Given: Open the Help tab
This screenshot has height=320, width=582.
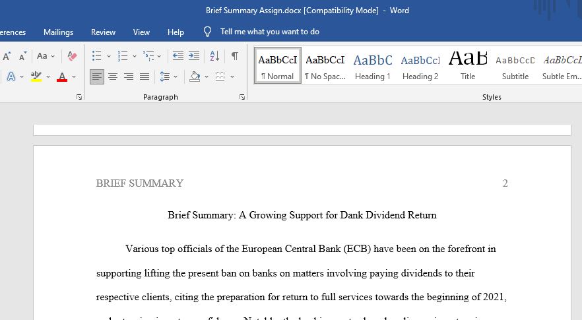Looking at the screenshot, I should pyautogui.click(x=176, y=32).
